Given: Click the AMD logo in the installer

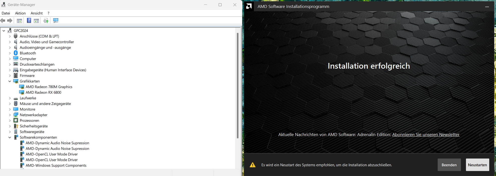Looking at the screenshot, I should point(249,6).
